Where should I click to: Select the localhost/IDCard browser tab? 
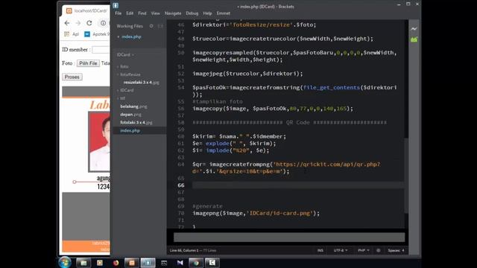(86, 10)
